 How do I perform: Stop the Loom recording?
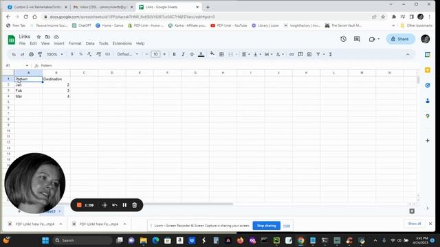(79, 205)
